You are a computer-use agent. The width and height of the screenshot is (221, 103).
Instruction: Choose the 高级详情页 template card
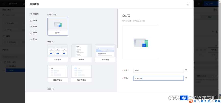[81, 74]
